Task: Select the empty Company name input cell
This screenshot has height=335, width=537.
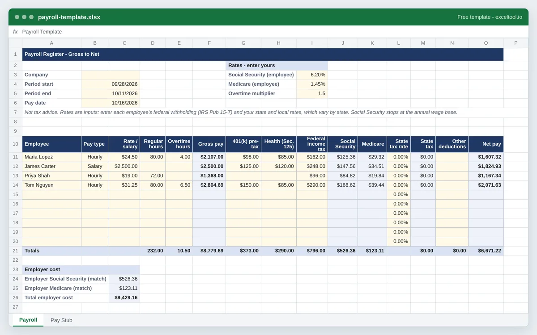Action: pyautogui.click(x=111, y=75)
